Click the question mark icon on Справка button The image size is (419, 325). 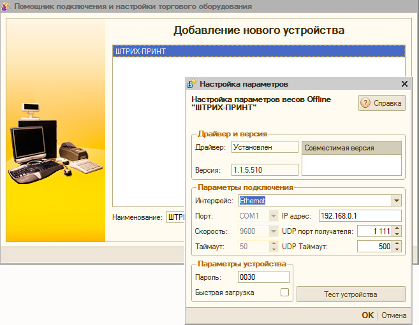[x=365, y=103]
